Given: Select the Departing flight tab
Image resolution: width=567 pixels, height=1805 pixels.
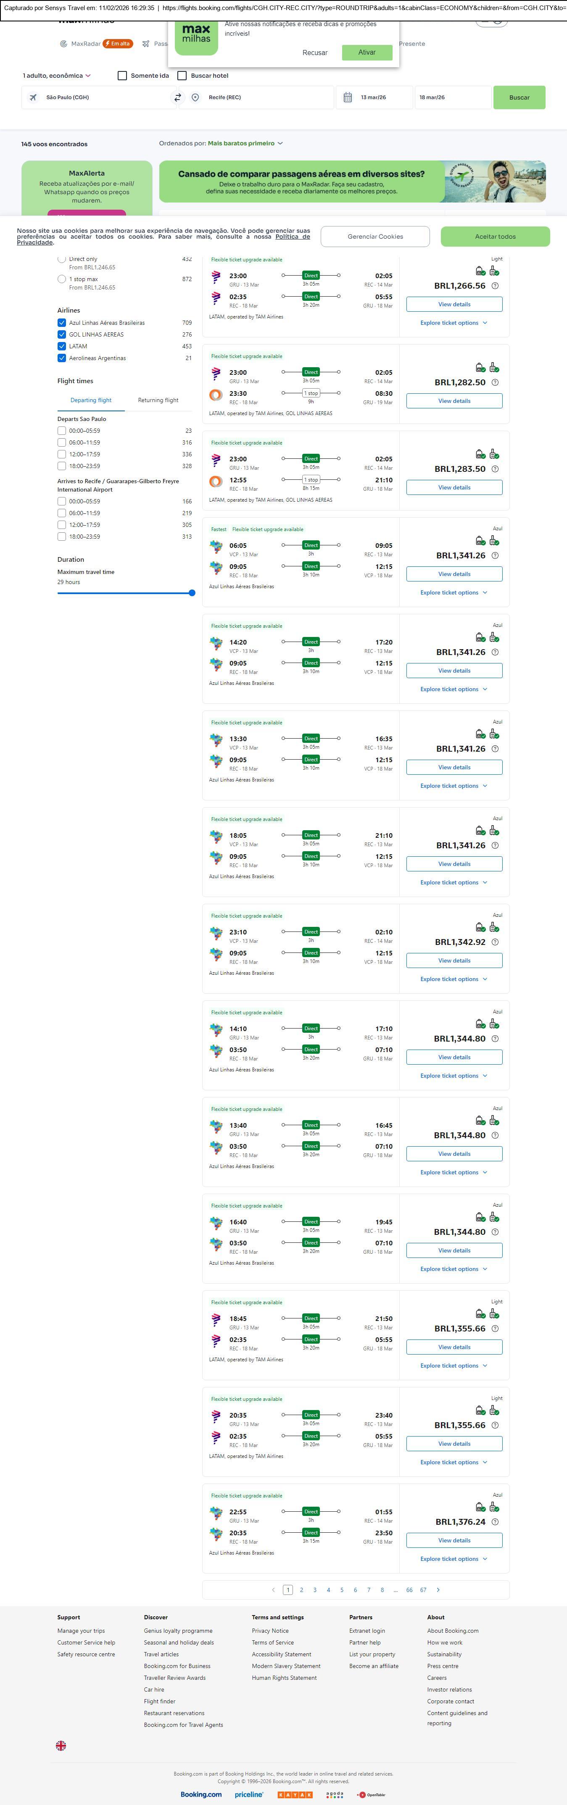Looking at the screenshot, I should (x=91, y=400).
